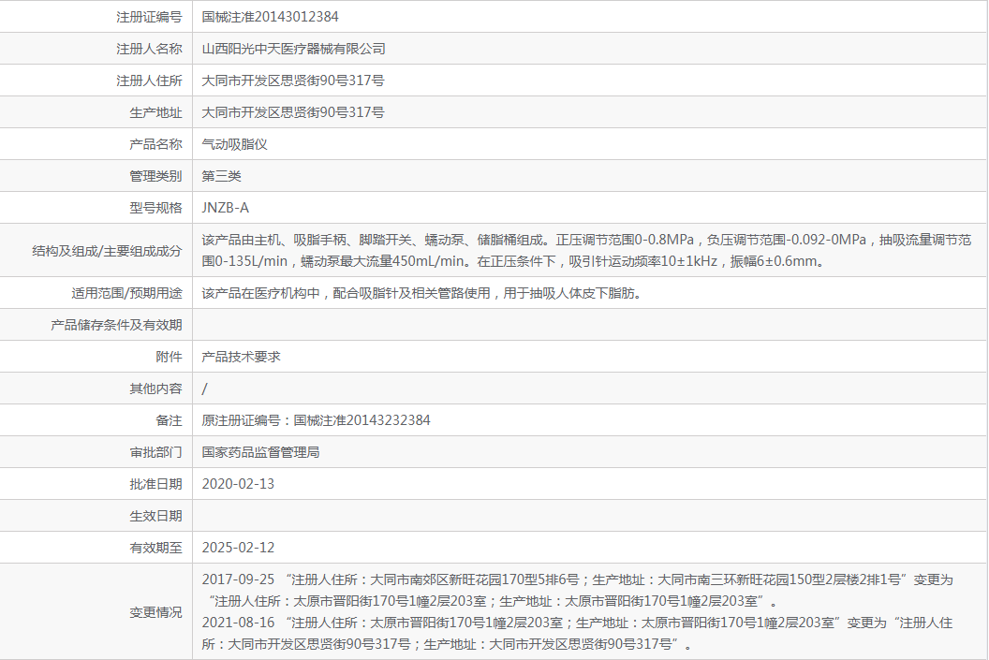Image resolution: width=989 pixels, height=660 pixels.
Task: Select the remark 原注册证编号：国械注准20143232384
Action: coord(316,420)
